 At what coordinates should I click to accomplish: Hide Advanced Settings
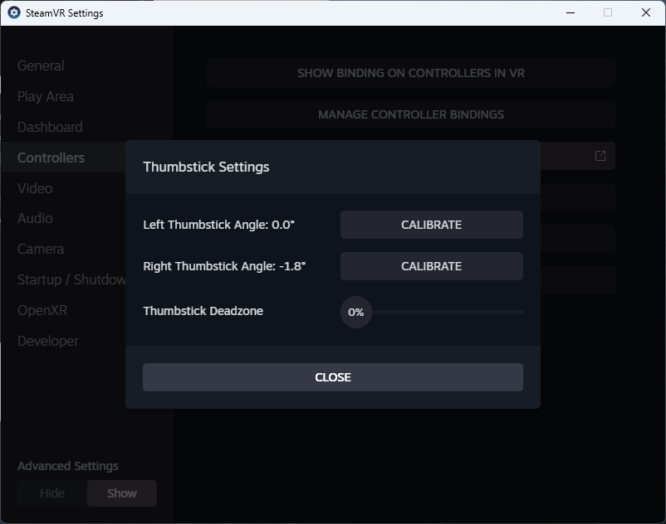tap(52, 493)
